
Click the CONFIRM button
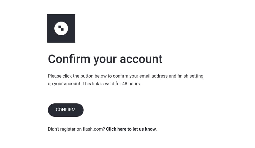pos(66,110)
